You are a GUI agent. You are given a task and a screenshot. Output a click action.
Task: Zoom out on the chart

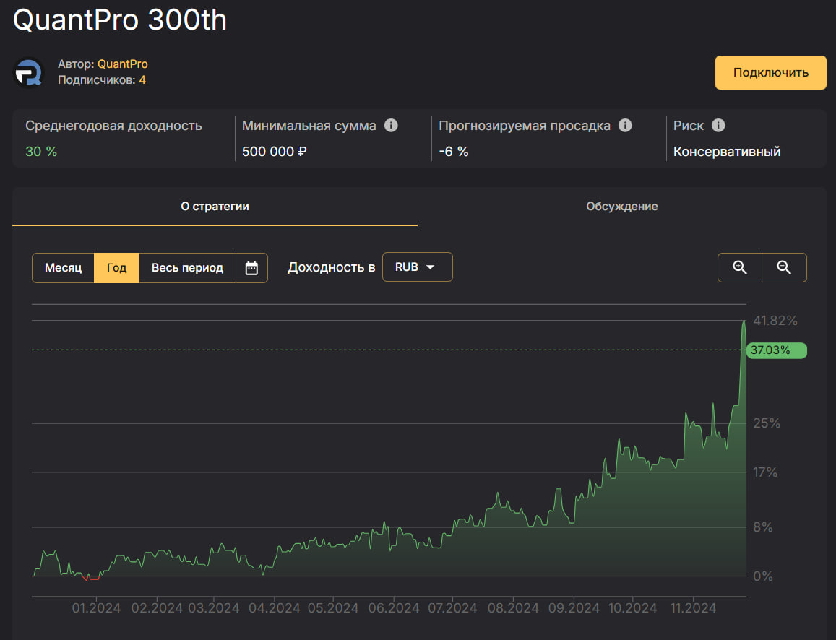point(784,268)
